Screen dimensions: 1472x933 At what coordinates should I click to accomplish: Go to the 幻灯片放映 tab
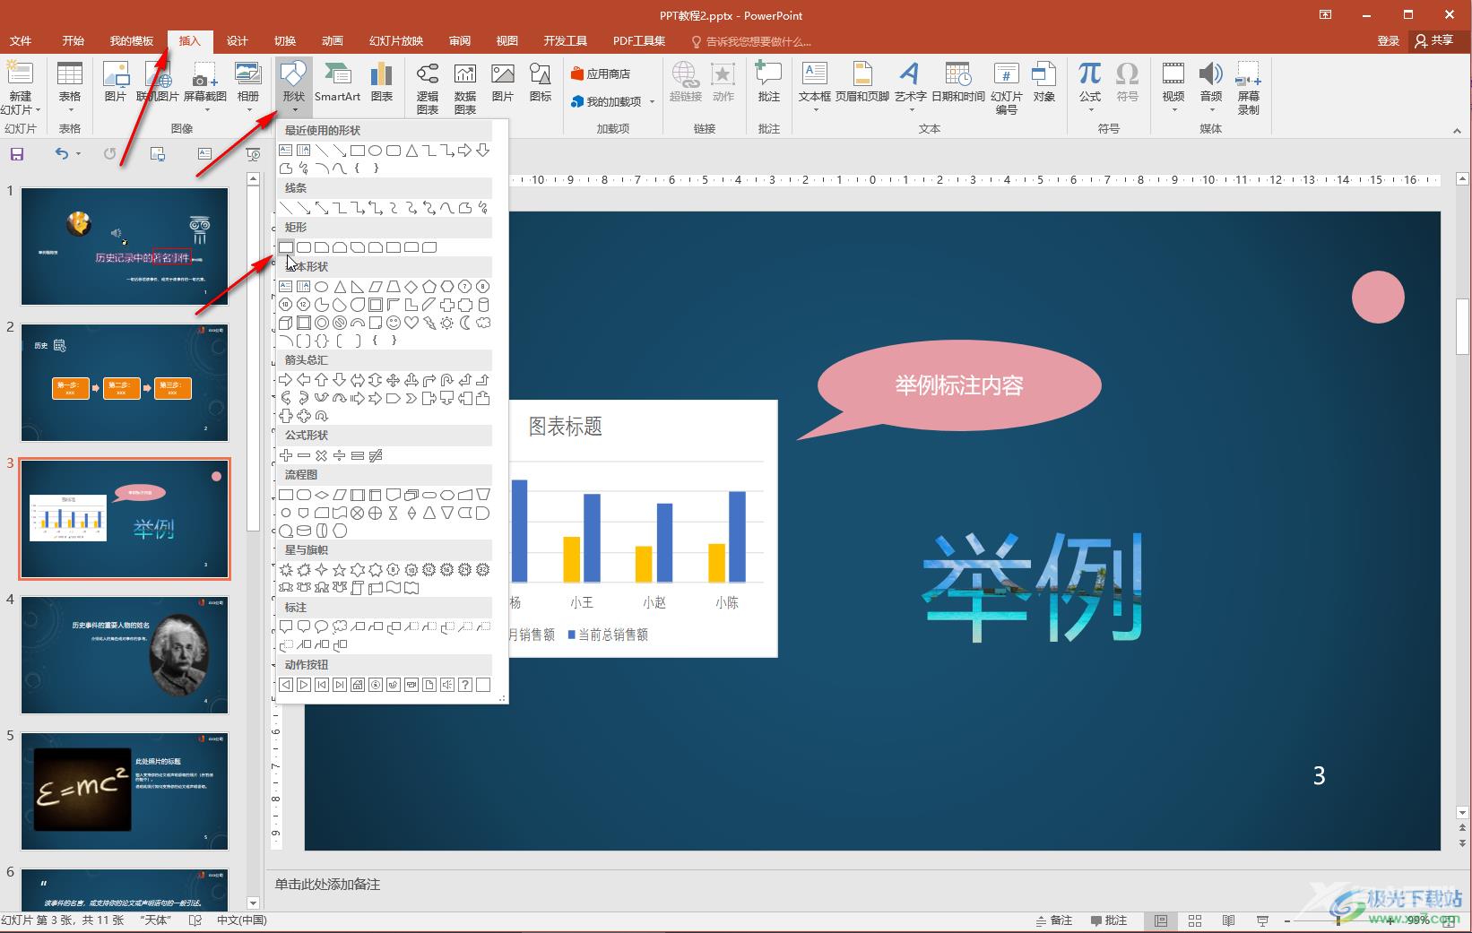(396, 41)
